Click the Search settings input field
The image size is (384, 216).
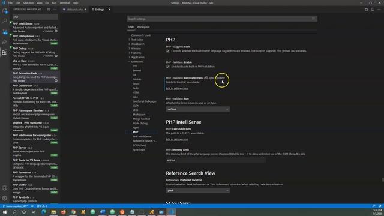pos(222,19)
